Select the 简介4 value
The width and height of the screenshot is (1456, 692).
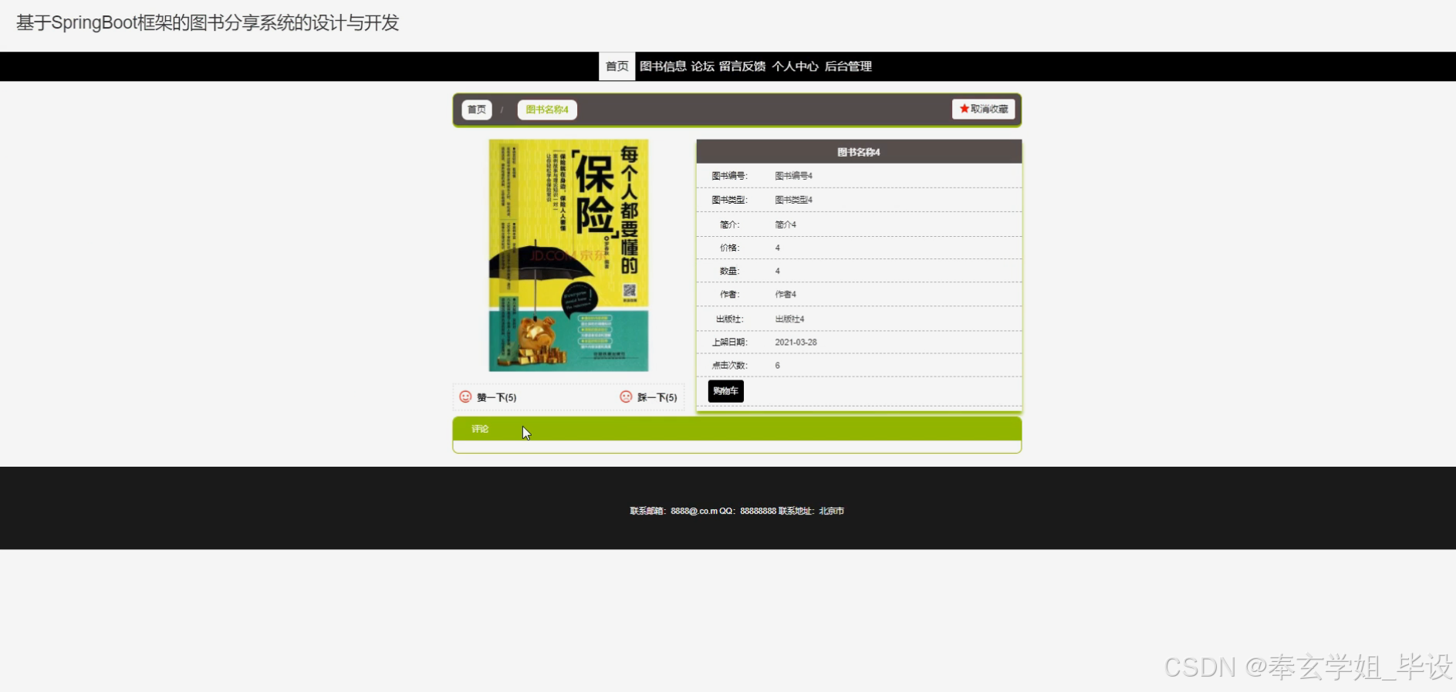point(785,224)
